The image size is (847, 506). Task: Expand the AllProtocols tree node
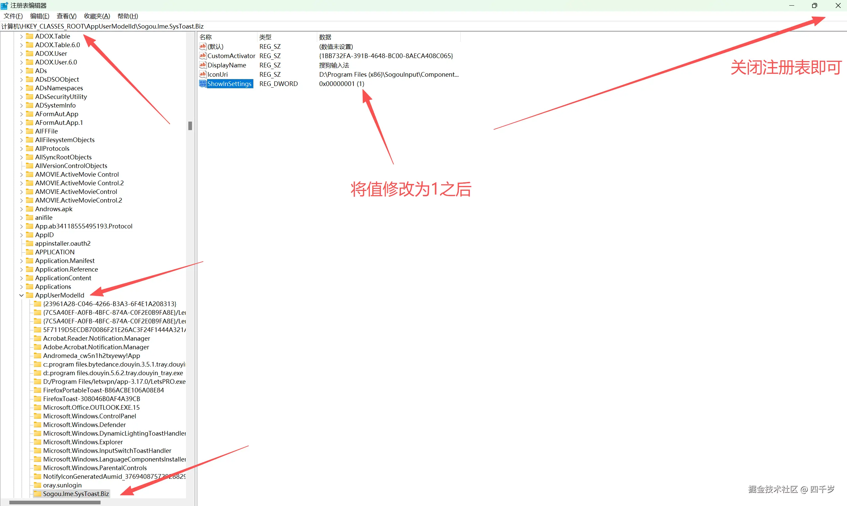click(21, 149)
